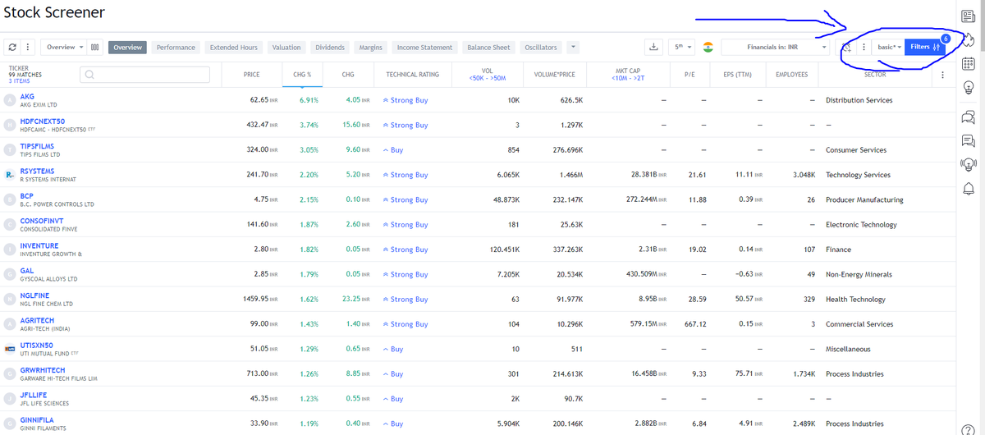Click the right sidebar vertical scrollbar
The height and width of the screenshot is (435, 985).
tap(983, 217)
